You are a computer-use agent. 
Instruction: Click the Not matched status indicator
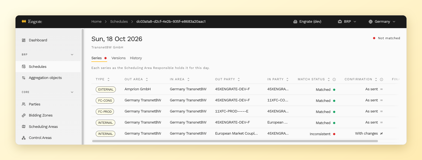pos(386,38)
